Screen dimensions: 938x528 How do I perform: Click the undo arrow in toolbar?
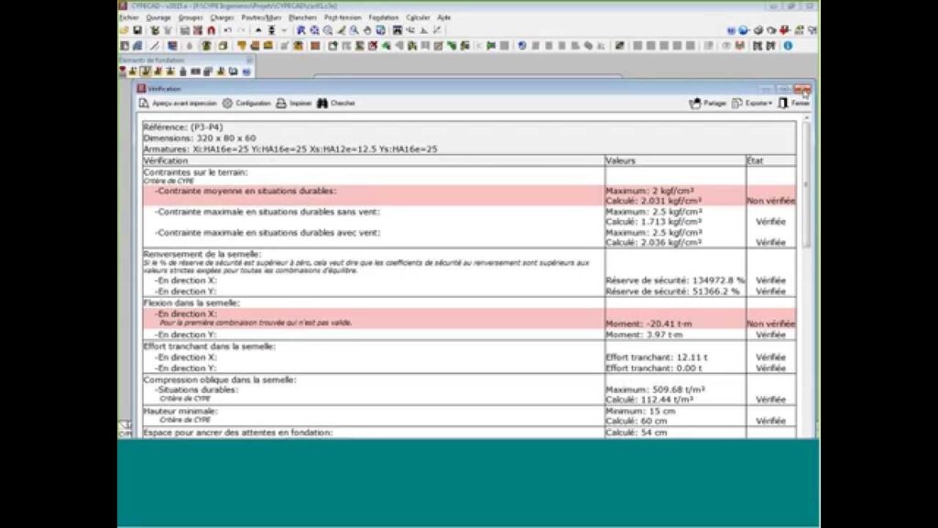pyautogui.click(x=227, y=30)
